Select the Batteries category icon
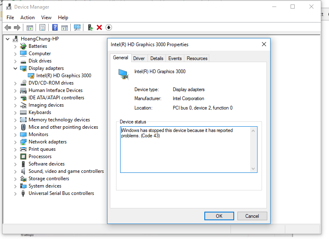The height and width of the screenshot is (246, 329). (23, 46)
